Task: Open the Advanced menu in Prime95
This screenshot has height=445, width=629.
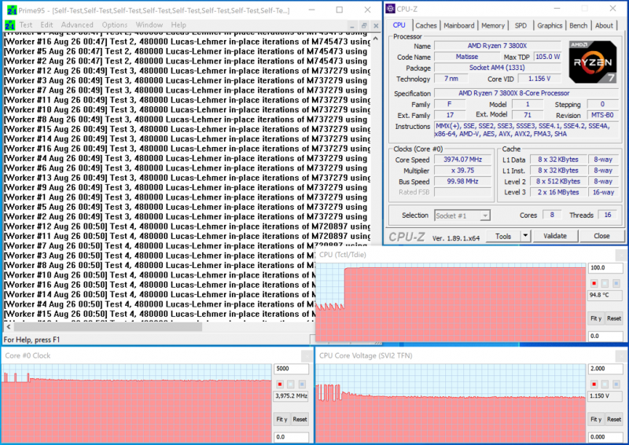Action: click(x=77, y=25)
